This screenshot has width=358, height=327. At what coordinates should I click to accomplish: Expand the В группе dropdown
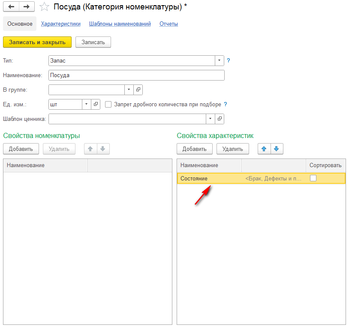(x=129, y=90)
